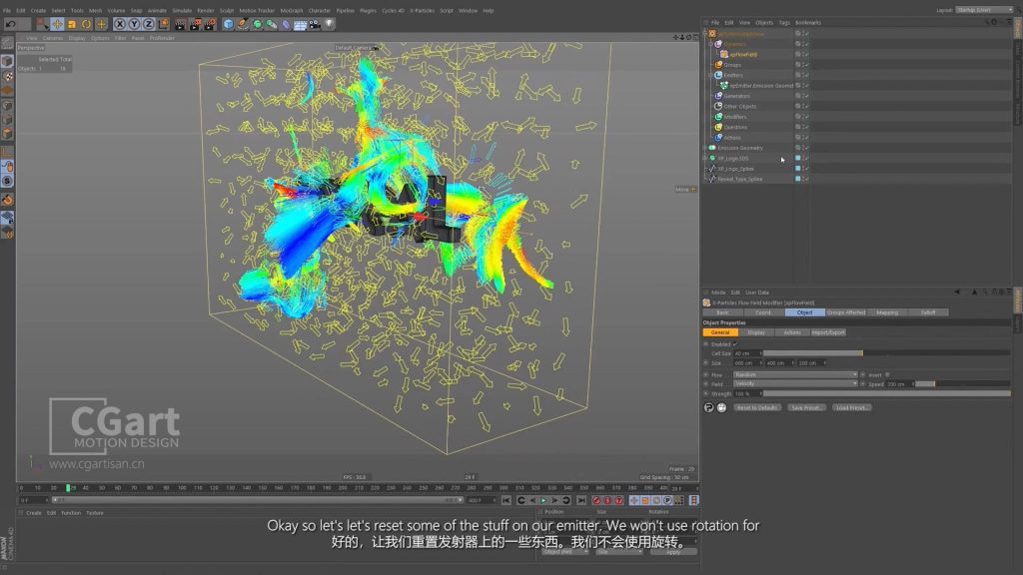The height and width of the screenshot is (575, 1023).
Task: Open the Simulate menu
Action: click(x=182, y=10)
